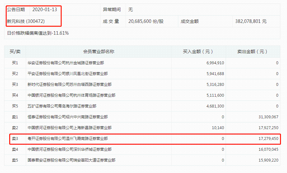Viewport: 287px width, 173px height.
Task: Select the 卖2 row label
Action: click(15, 128)
